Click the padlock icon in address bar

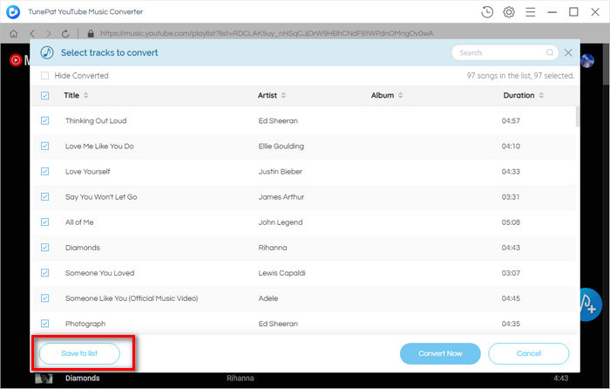[91, 34]
